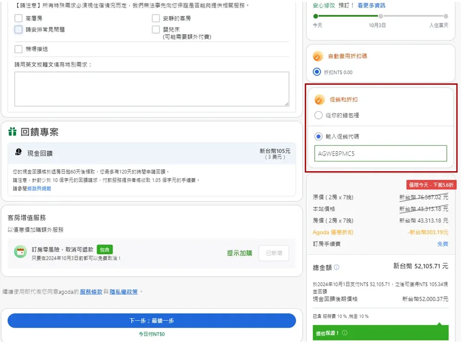The width and height of the screenshot is (462, 342).
Task: Check the 高層房 high floor checkbox
Action: (x=18, y=19)
